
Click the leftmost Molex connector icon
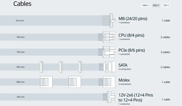pyautogui.click(x=46, y=82)
